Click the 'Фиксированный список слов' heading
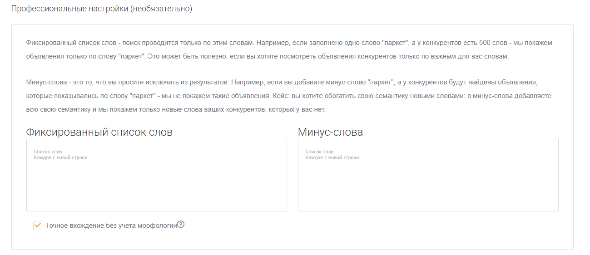This screenshot has width=590, height=255. [99, 132]
